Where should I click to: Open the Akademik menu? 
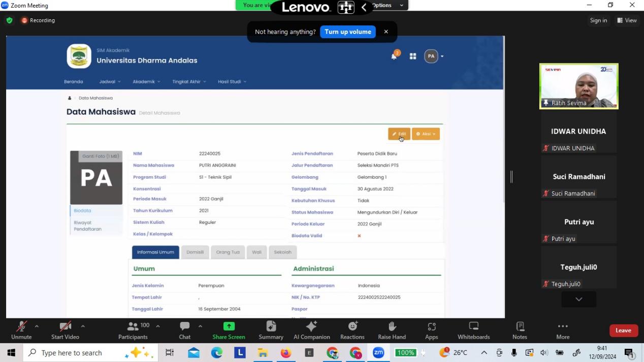click(x=146, y=82)
